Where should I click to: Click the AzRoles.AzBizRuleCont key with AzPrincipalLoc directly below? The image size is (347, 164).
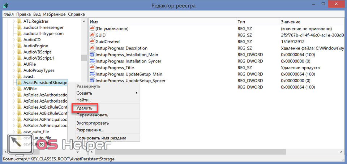(x=45, y=113)
